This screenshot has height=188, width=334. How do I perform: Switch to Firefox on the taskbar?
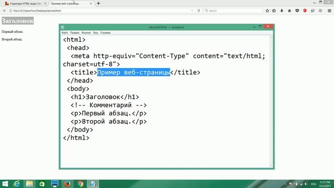67,184
